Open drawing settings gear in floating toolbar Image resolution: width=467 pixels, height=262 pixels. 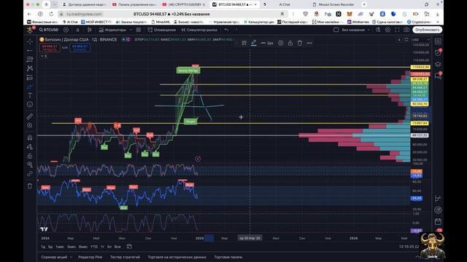click(280, 43)
